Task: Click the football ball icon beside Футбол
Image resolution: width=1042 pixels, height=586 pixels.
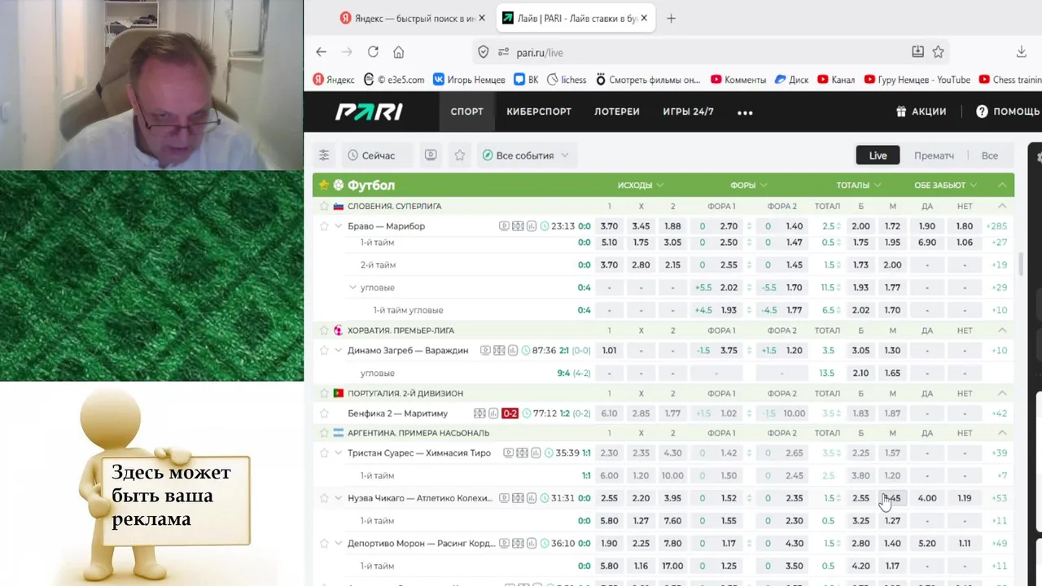Action: pos(339,186)
